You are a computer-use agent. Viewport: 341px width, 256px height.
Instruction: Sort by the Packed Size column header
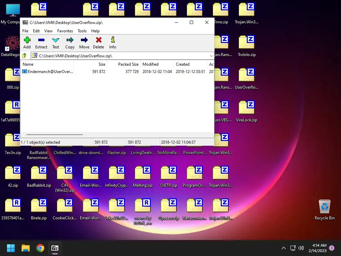[124, 64]
